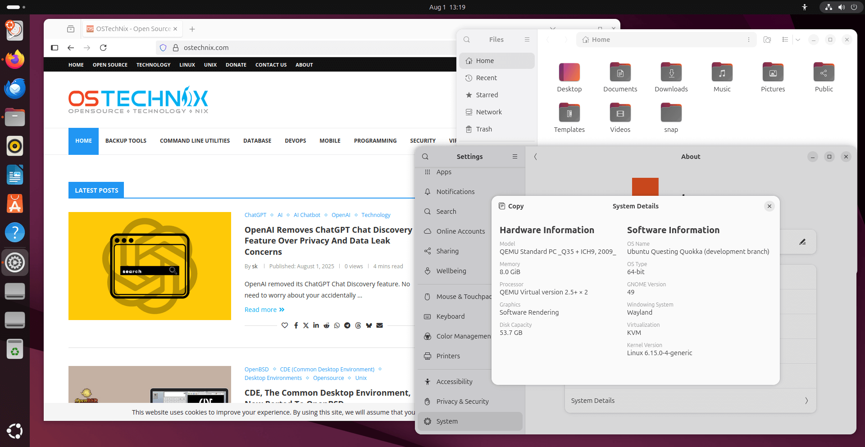
Task: Share the article on Telegram
Action: [347, 325]
